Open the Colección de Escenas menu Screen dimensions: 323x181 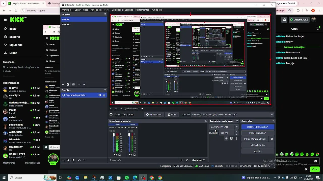[x=122, y=10]
